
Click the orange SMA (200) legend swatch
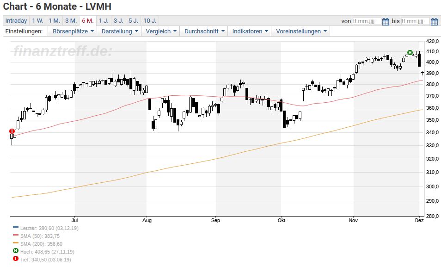pos(16,243)
